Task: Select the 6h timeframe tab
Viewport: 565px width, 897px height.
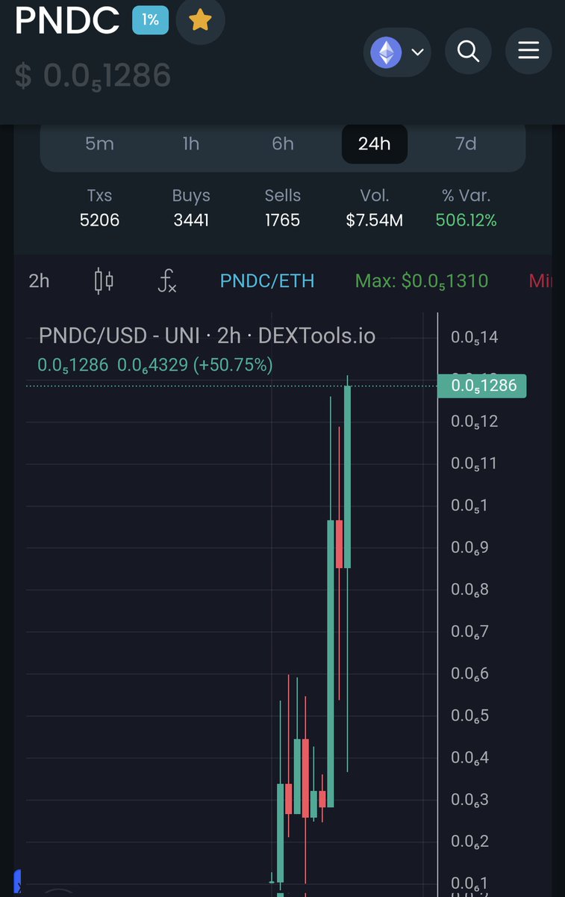Action: point(283,144)
